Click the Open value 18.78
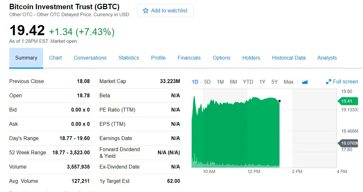The image size is (363, 192). (x=83, y=96)
